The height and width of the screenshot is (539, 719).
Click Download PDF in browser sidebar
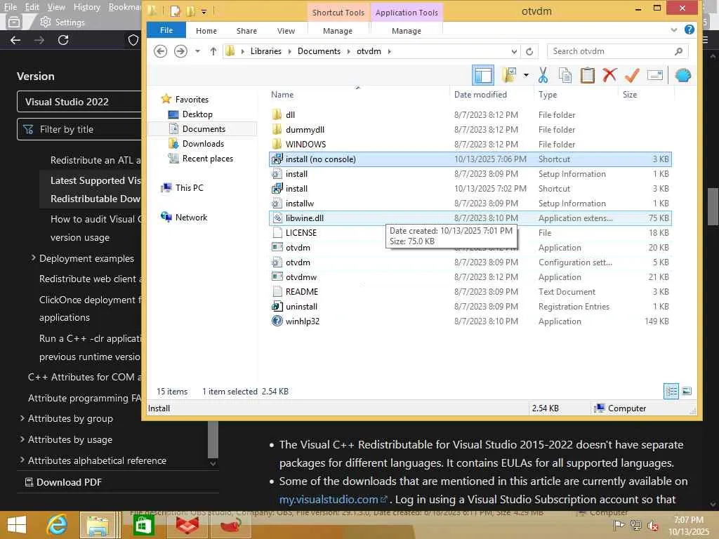(64, 482)
